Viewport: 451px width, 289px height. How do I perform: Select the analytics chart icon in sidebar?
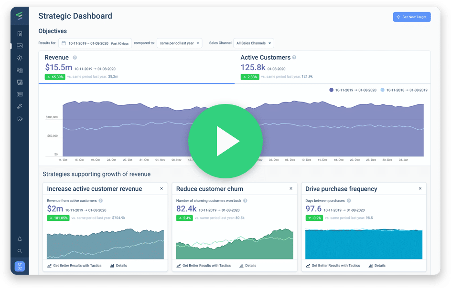click(20, 46)
